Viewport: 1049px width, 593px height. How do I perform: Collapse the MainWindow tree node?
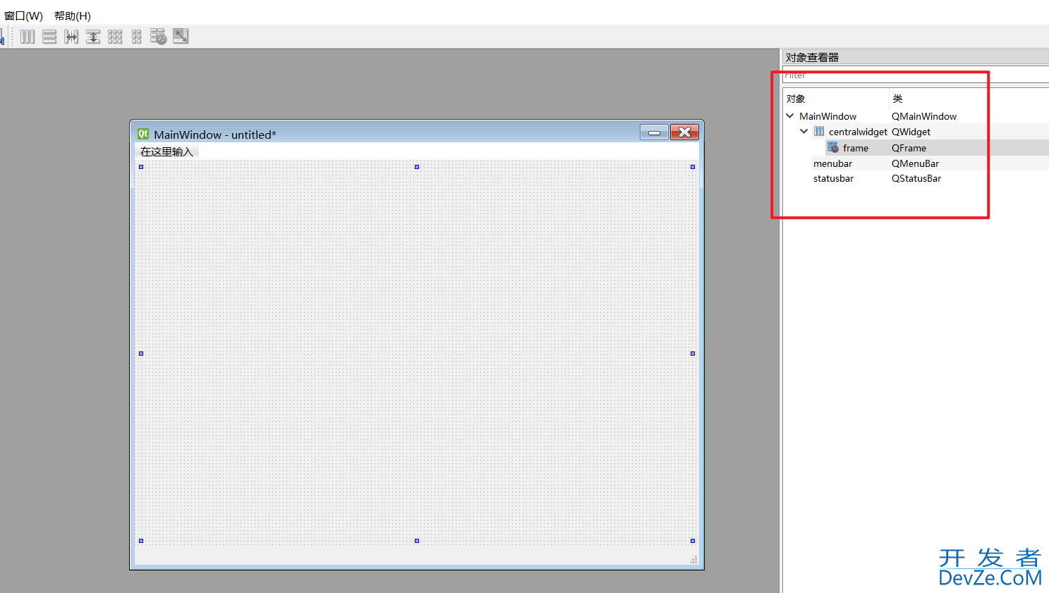point(790,116)
